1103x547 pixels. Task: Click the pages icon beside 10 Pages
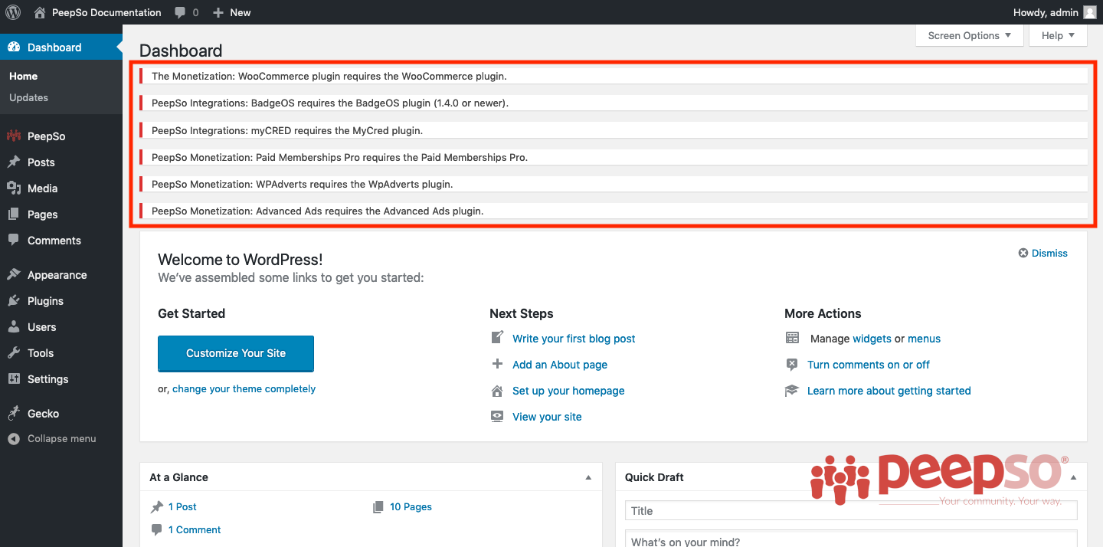point(378,507)
